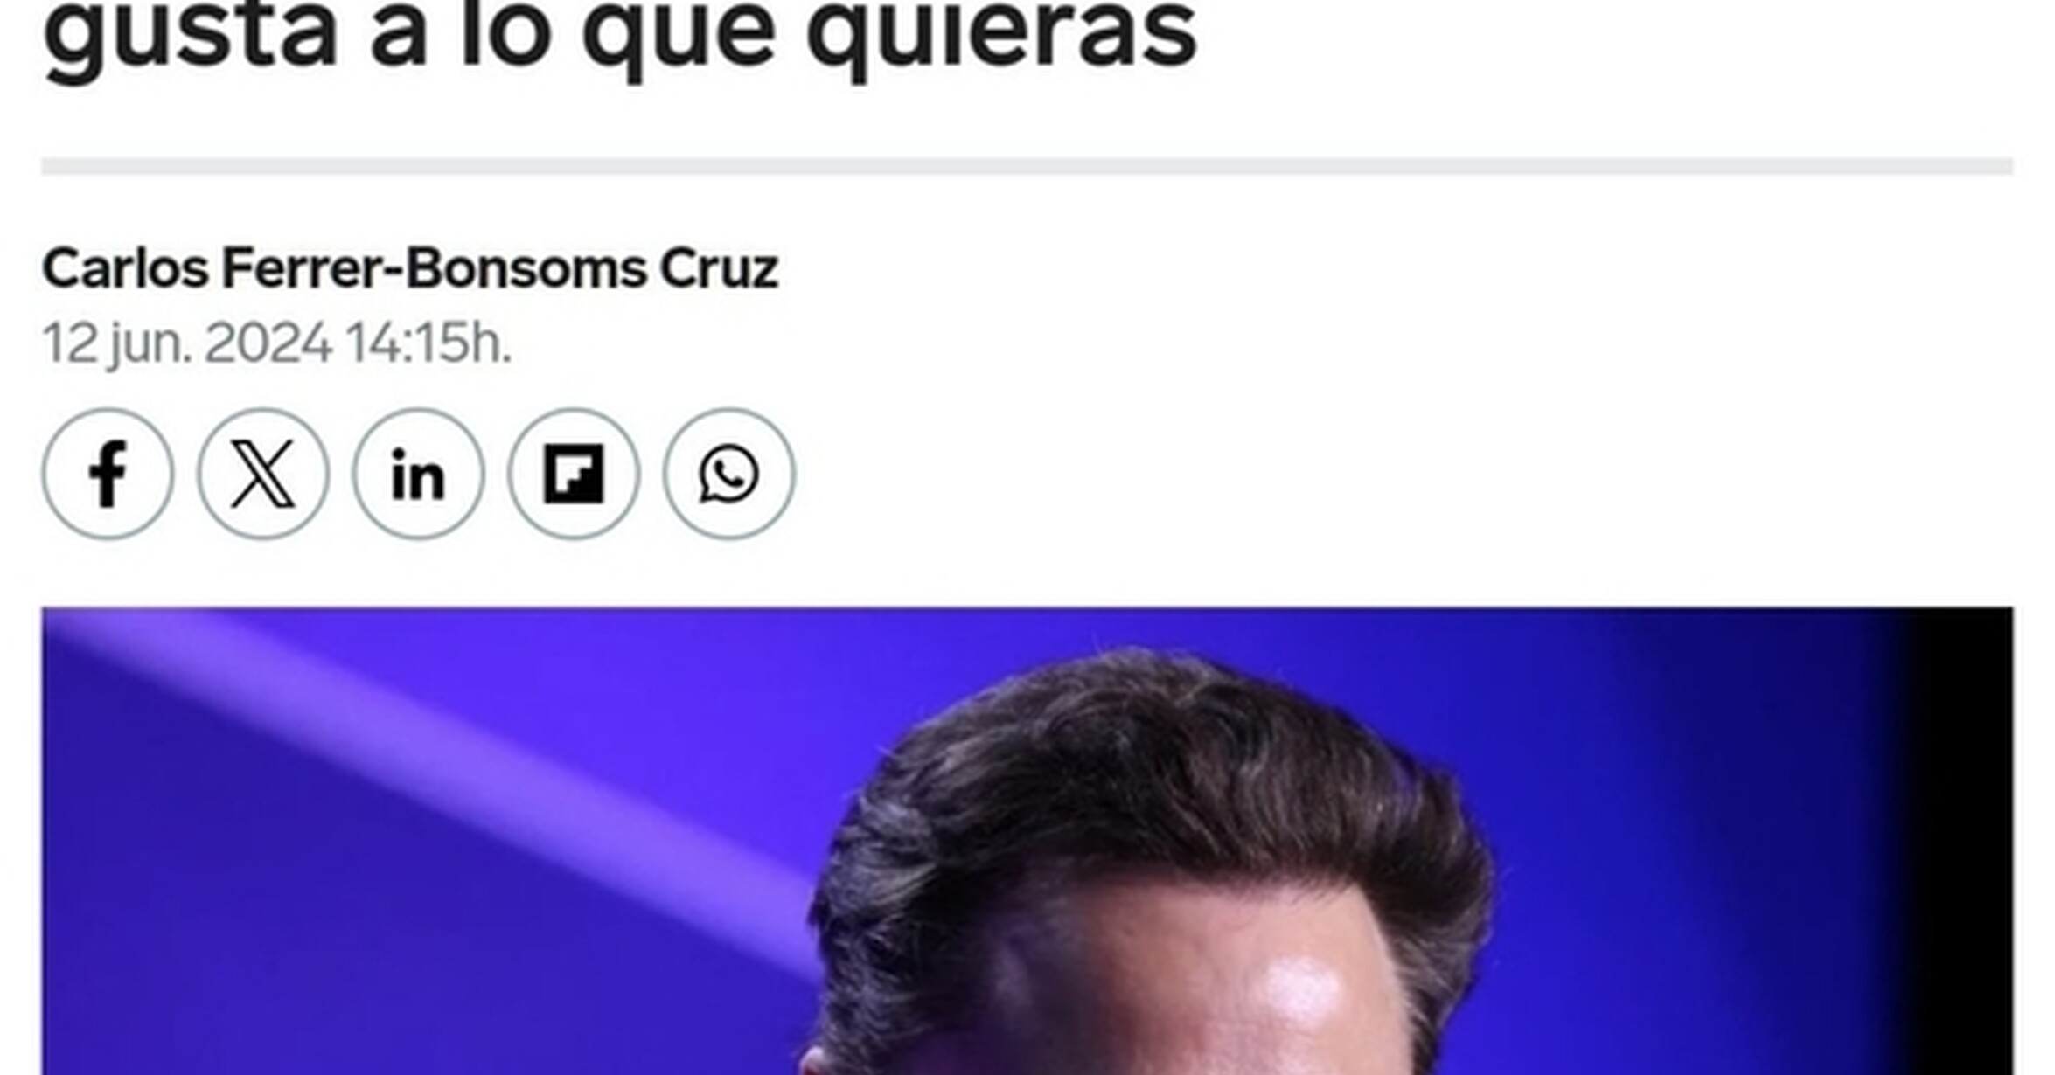
Task: Click 'Ferrer-Bonsoms' in the byline
Action: tap(434, 268)
